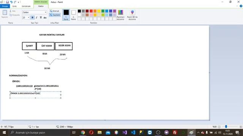Open Google Chrome from the taskbar
243x136 pixels.
pyautogui.click(x=83, y=133)
